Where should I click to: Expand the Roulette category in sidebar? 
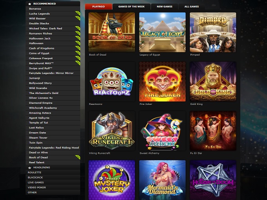35,172
